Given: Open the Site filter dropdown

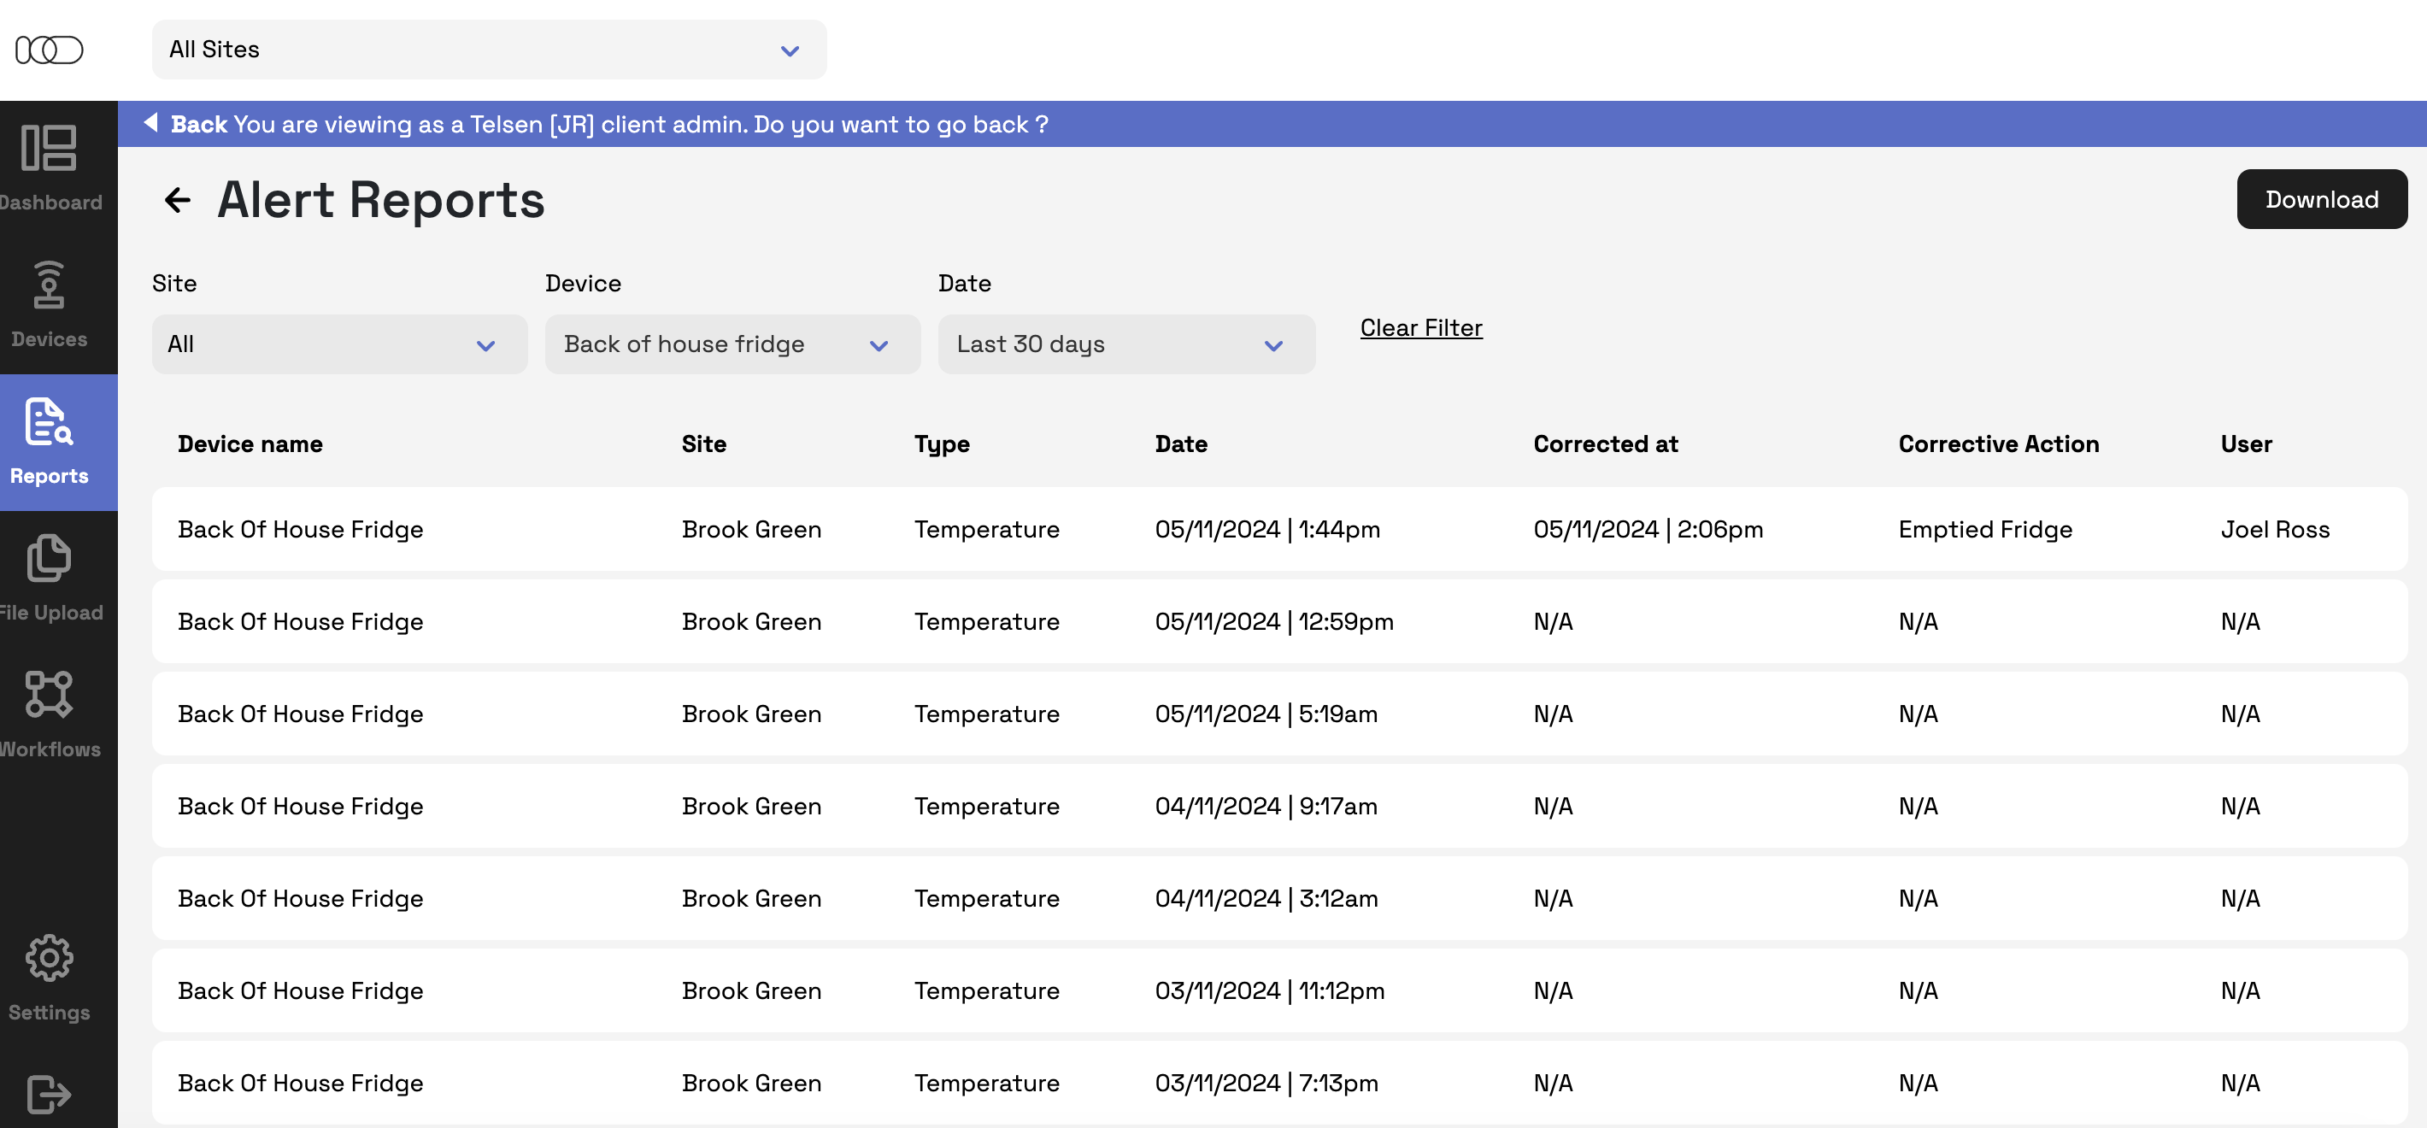Looking at the screenshot, I should [x=339, y=345].
